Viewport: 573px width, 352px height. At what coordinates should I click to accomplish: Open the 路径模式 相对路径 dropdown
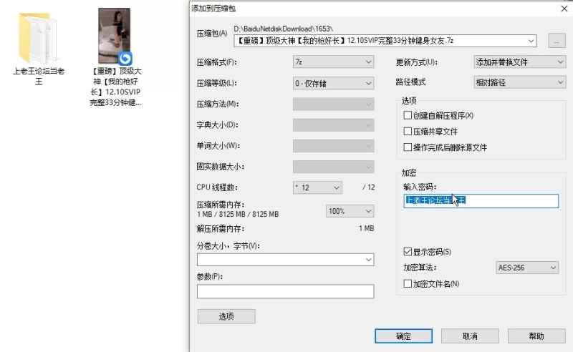pyautogui.click(x=519, y=82)
